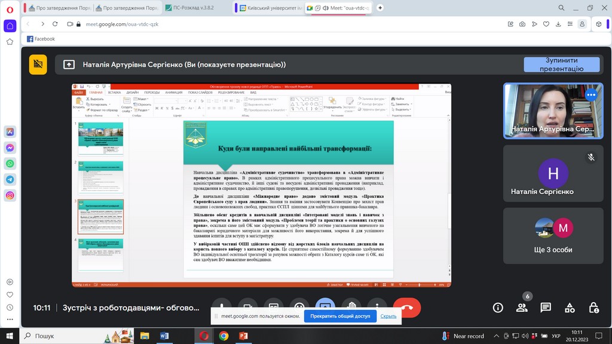Open WhatsApp in Opera sidebar
Screen dimensions: 612x344
click(x=10, y=163)
